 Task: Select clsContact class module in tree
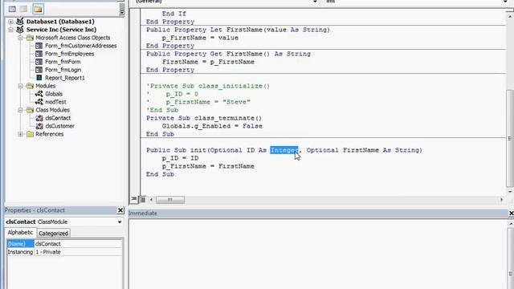[58, 118]
